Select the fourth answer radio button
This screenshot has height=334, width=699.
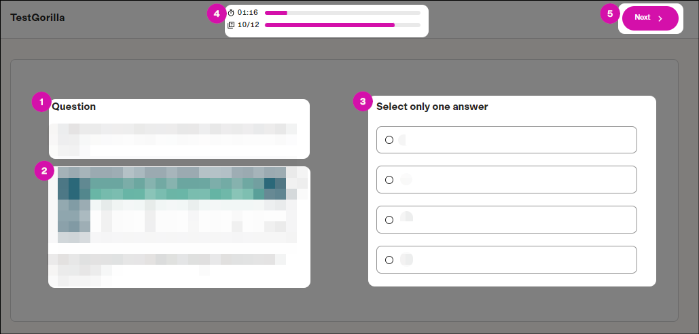[x=389, y=260]
